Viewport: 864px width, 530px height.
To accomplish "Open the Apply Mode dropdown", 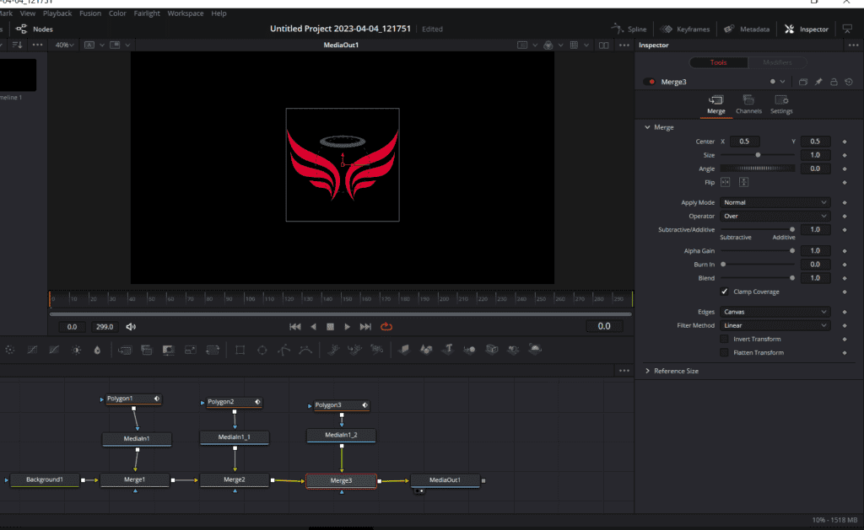I will pos(775,202).
